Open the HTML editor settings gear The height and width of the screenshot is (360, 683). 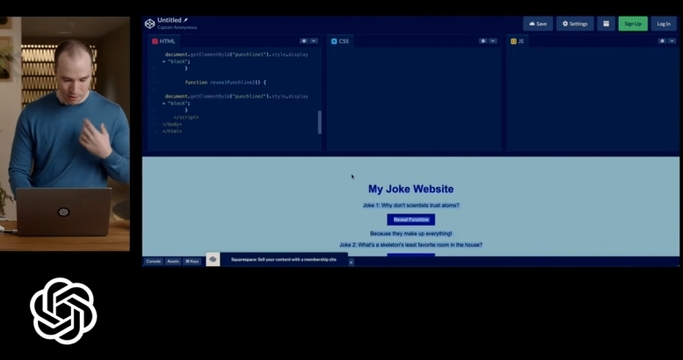coord(304,41)
